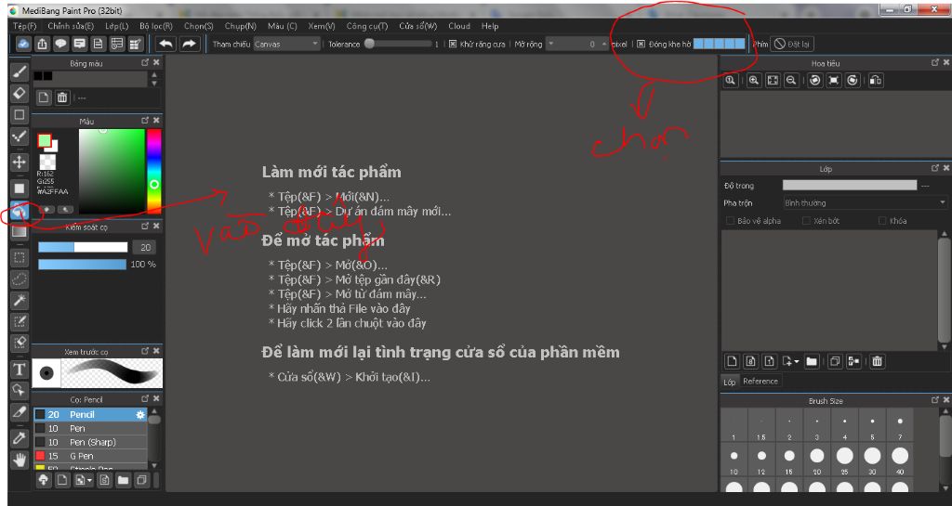Select the Gradient tool

(20, 231)
